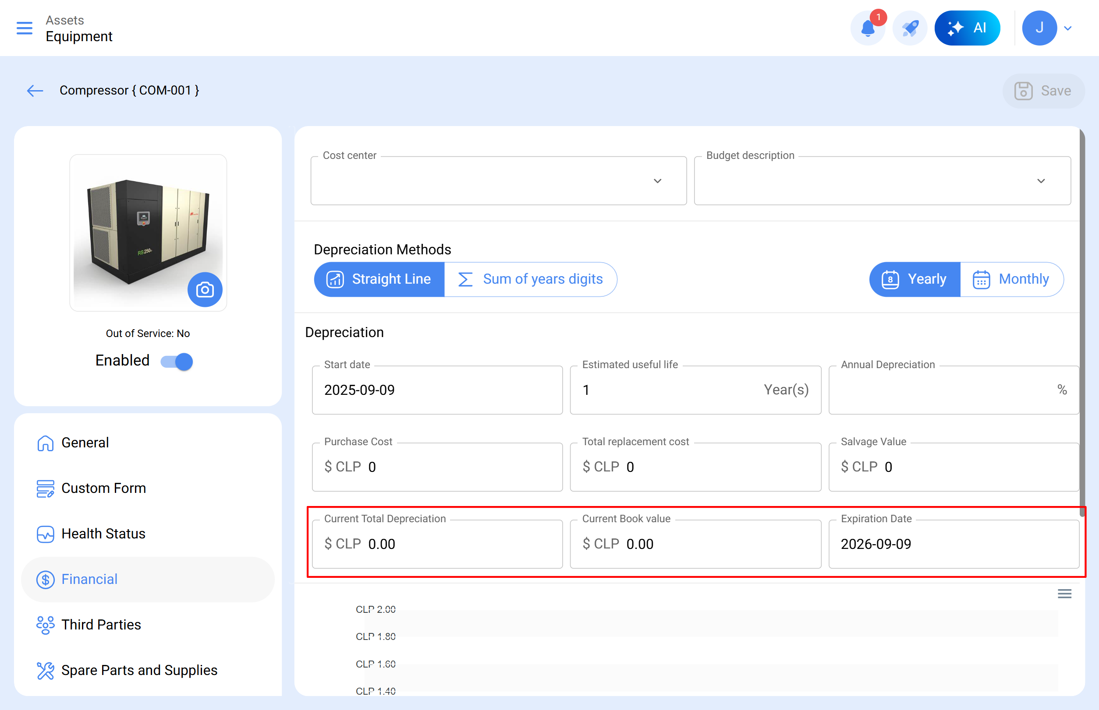Click the rocket icon button
The image size is (1099, 710).
[910, 28]
